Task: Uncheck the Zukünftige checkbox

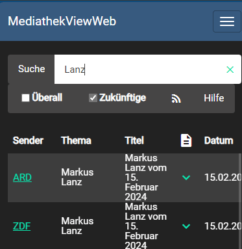Action: point(93,98)
